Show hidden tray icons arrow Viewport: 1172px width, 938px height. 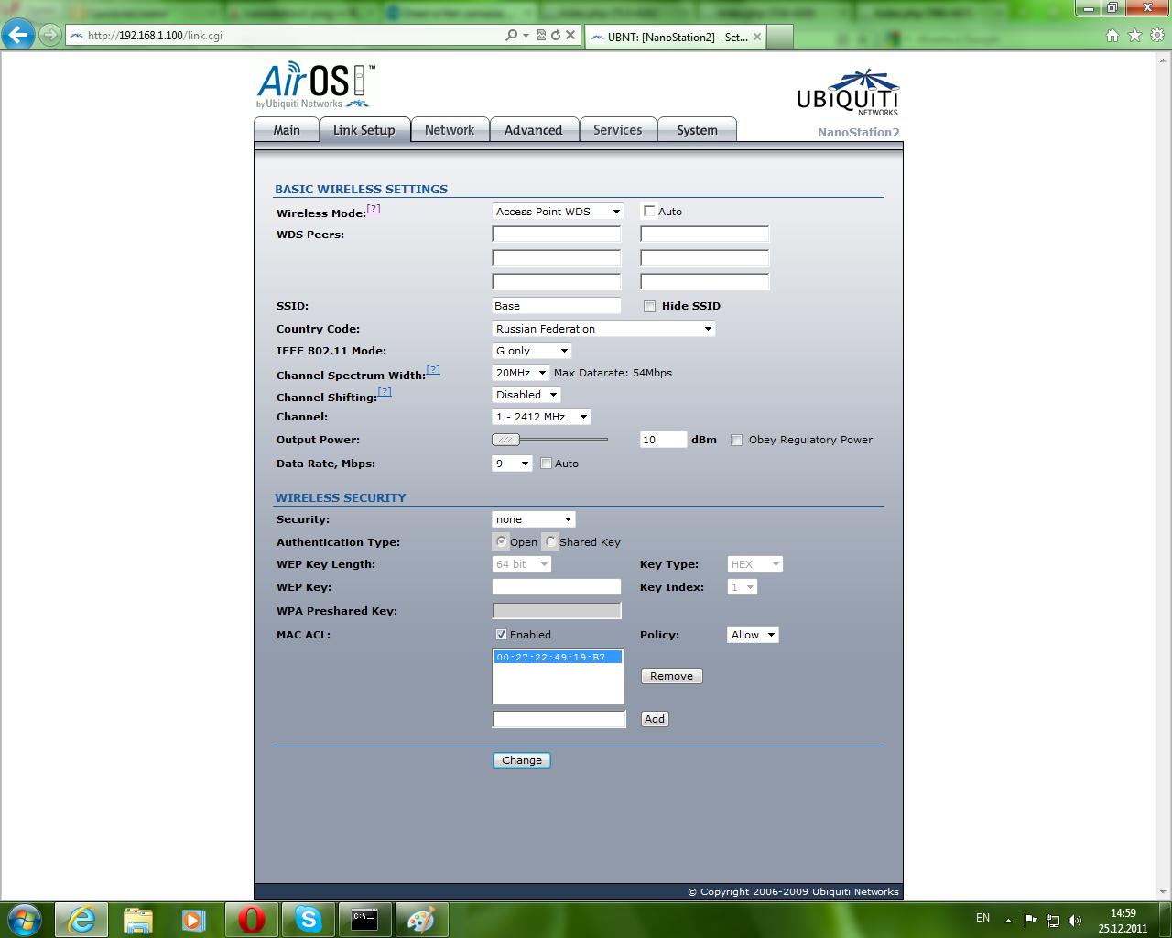(1008, 921)
